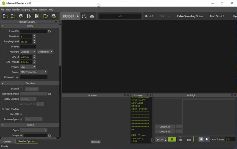Open the Window menu

coord(43,10)
